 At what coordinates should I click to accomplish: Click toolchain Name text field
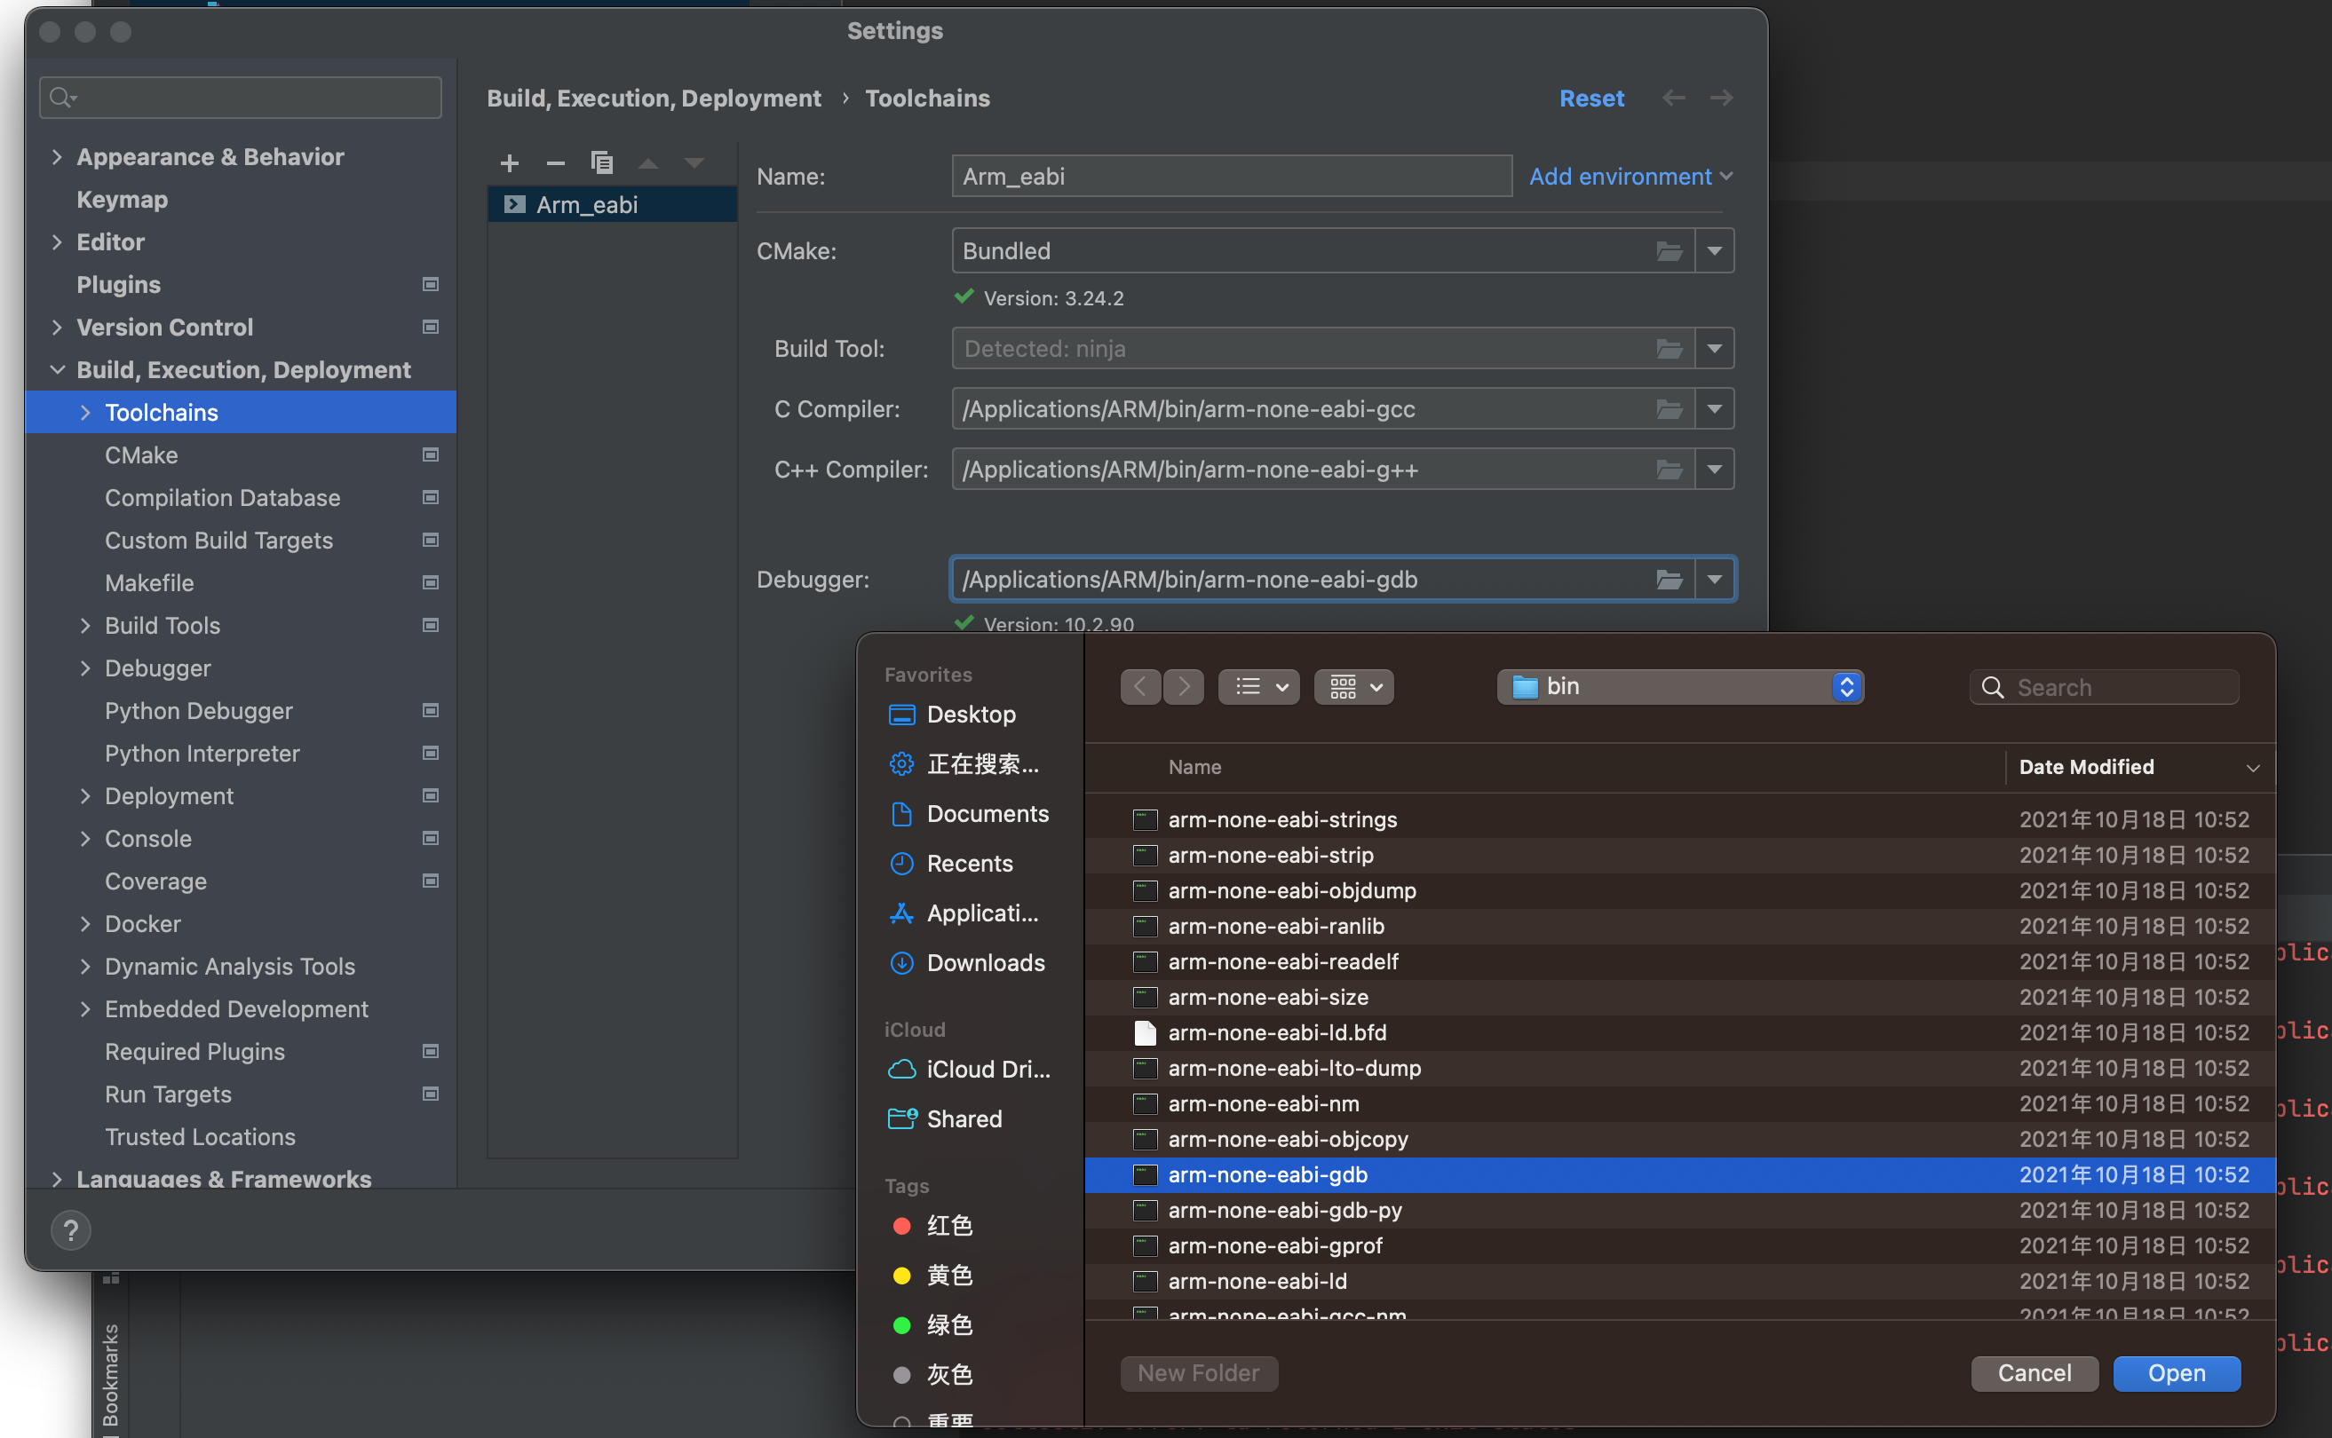click(x=1231, y=176)
